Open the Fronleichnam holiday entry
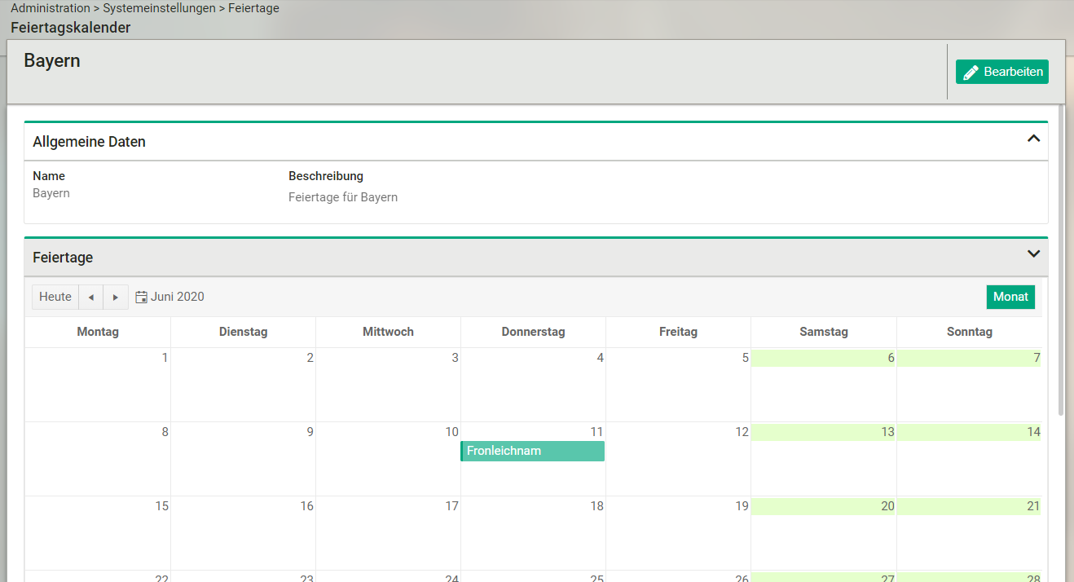1074x582 pixels. click(x=532, y=451)
